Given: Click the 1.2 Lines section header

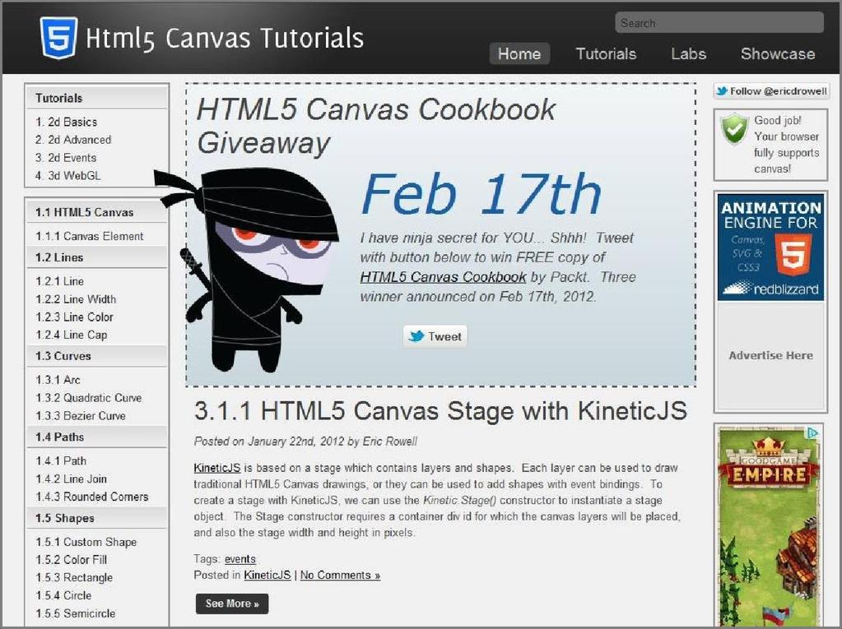Looking at the screenshot, I should click(96, 257).
